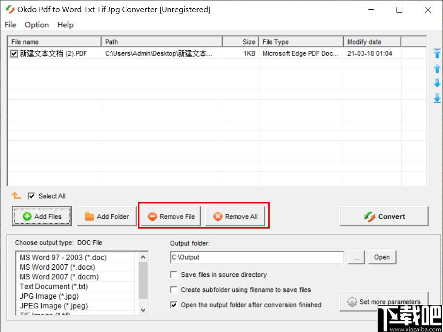Click the Remove All button

pos(235,217)
